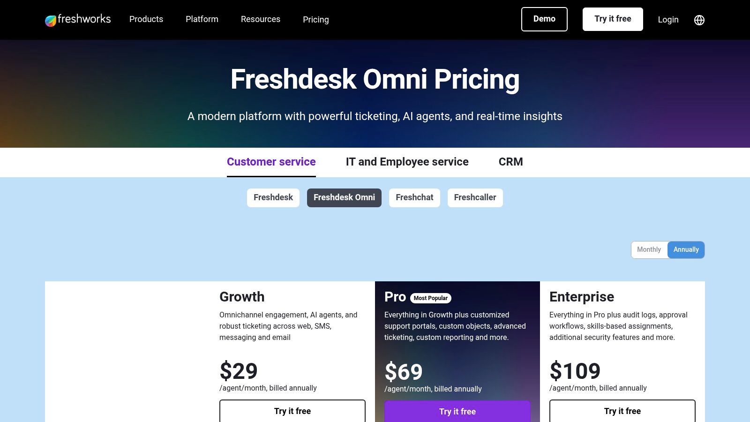
Task: Select the Freshcaller pricing pill
Action: point(475,197)
